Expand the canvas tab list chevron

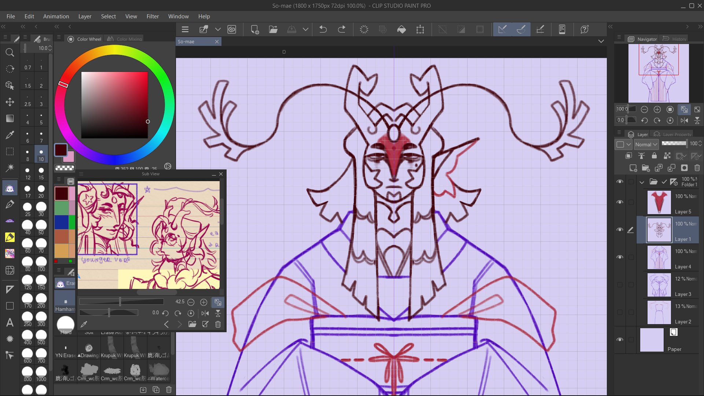click(601, 41)
